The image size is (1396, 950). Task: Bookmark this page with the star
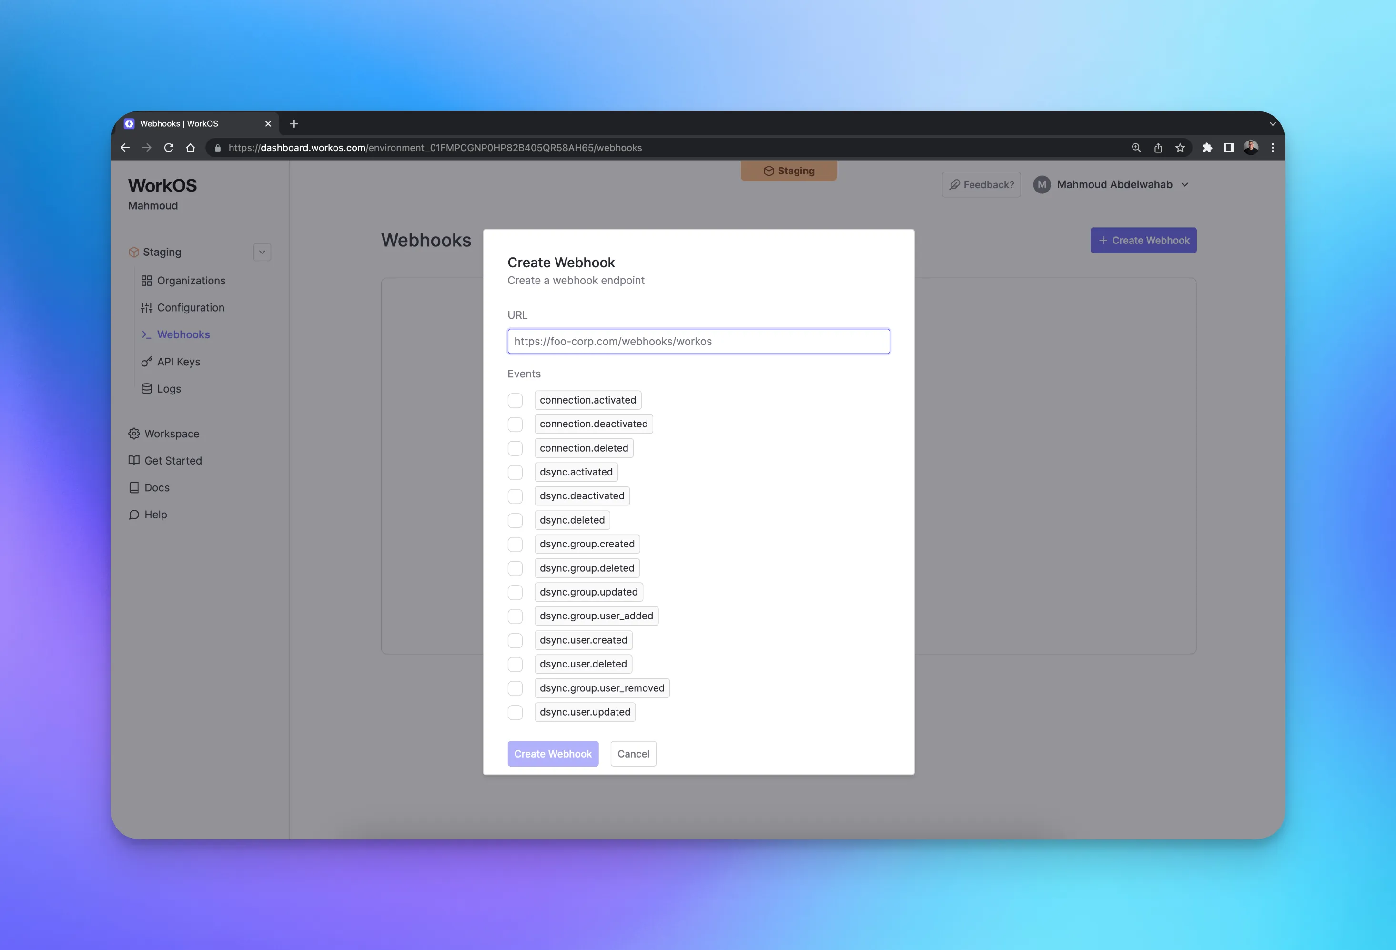click(x=1180, y=148)
